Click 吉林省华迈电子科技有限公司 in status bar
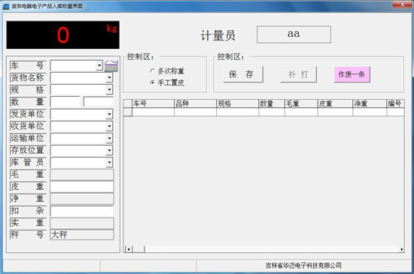414x274 pixels. click(303, 266)
